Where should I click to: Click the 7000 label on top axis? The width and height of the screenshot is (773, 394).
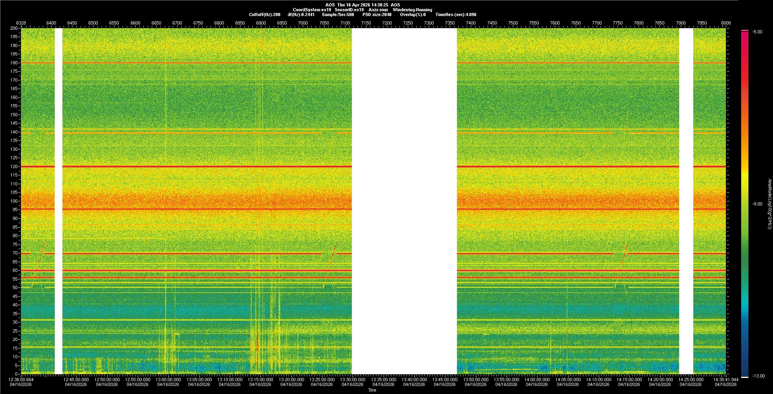pyautogui.click(x=303, y=23)
